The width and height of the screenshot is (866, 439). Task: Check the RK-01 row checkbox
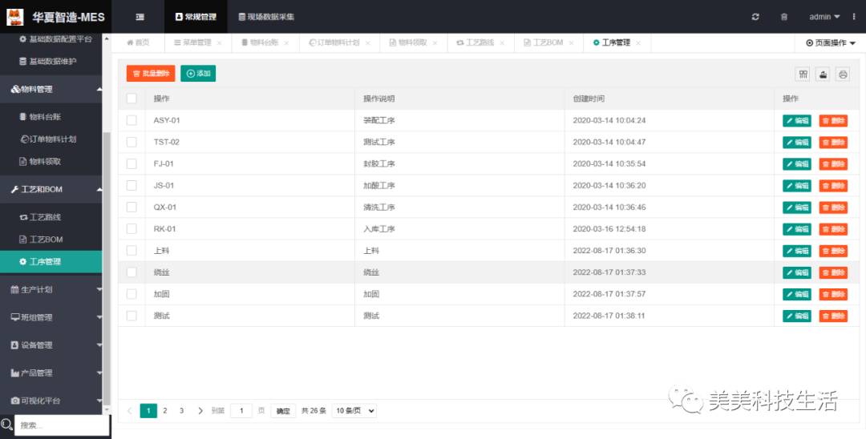[132, 229]
